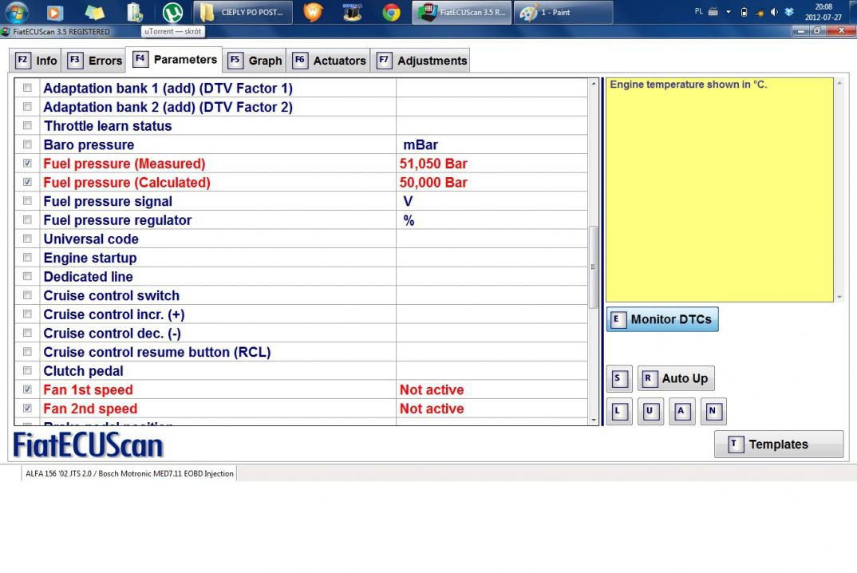Viewport: 857px width, 573px height.
Task: Open the orange W taskbar application
Action: click(313, 12)
